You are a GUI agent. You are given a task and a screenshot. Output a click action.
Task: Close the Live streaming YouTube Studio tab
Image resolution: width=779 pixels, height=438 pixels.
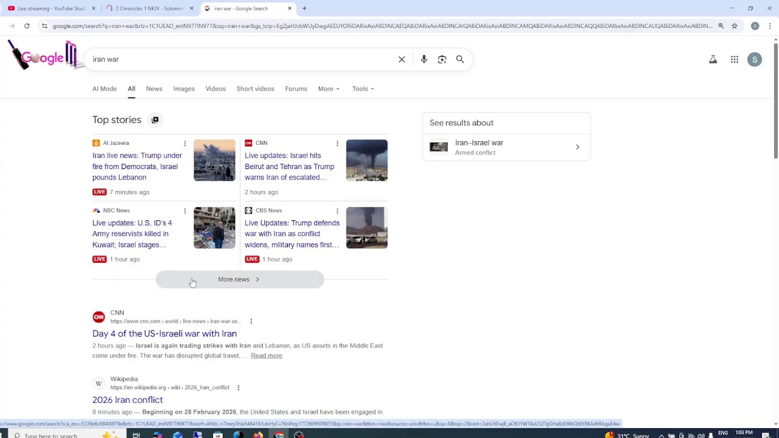[x=93, y=9]
